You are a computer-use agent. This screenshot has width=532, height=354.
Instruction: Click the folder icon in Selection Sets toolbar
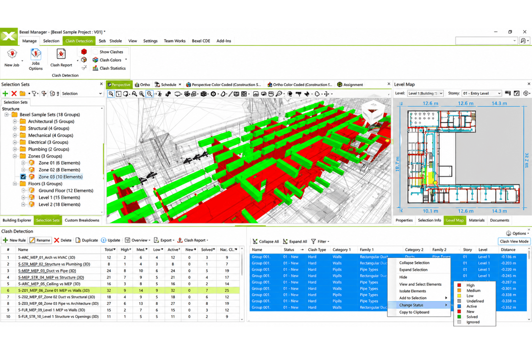(x=22, y=94)
